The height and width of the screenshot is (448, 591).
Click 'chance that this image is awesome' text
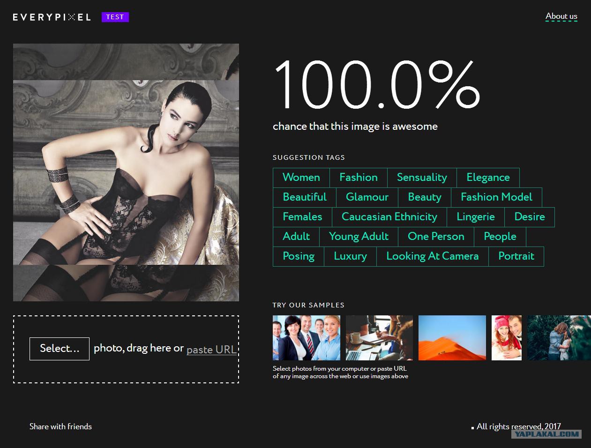point(355,127)
